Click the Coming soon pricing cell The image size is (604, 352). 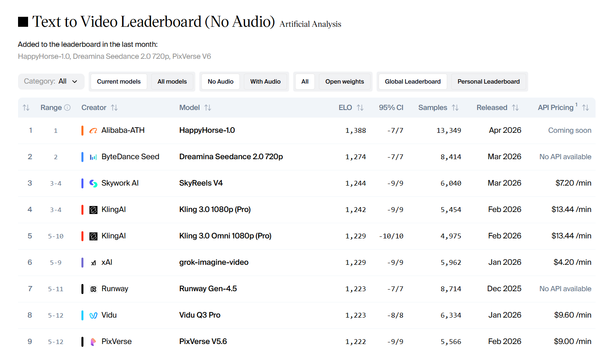point(570,130)
